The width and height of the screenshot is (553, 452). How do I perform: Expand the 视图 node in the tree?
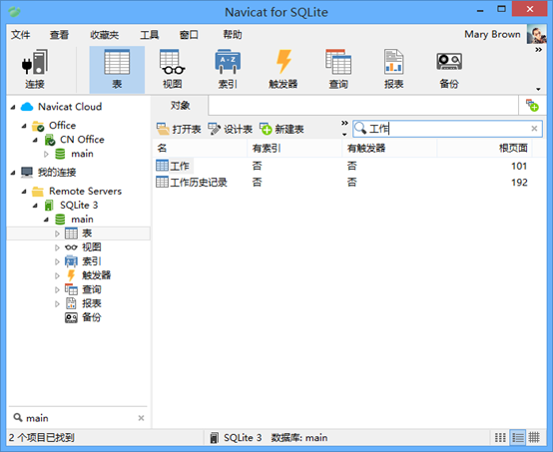click(x=57, y=247)
